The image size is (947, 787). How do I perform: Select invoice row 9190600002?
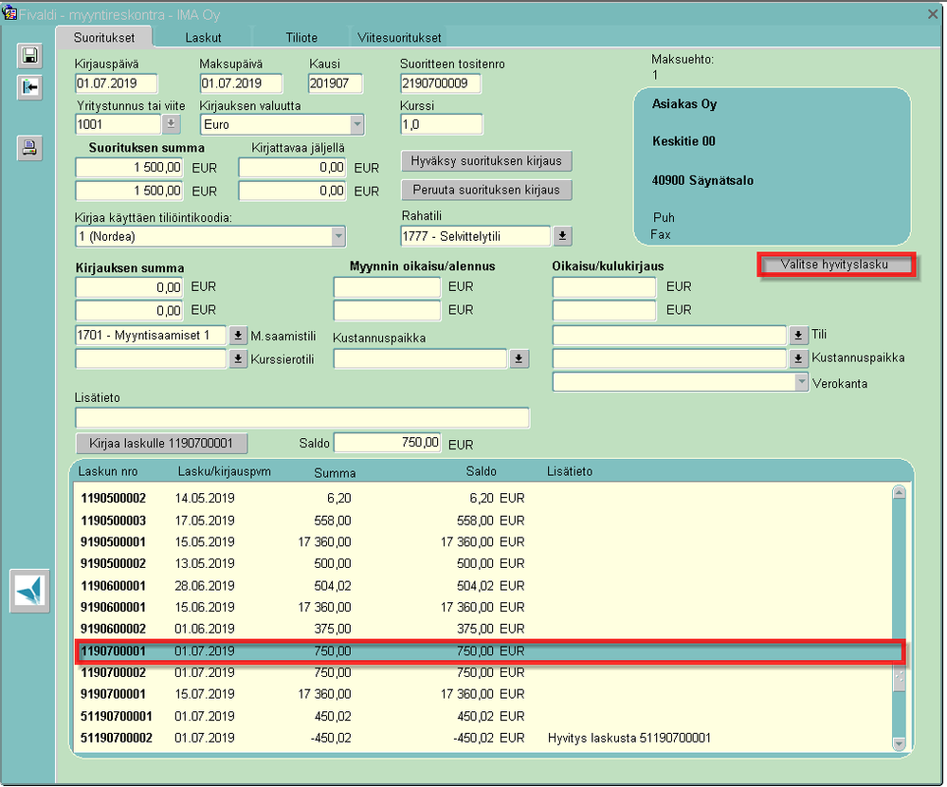482,629
